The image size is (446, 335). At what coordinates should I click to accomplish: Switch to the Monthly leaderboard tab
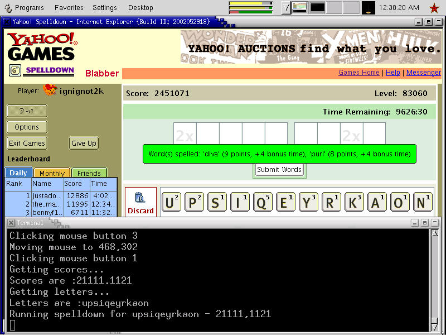[x=52, y=173]
